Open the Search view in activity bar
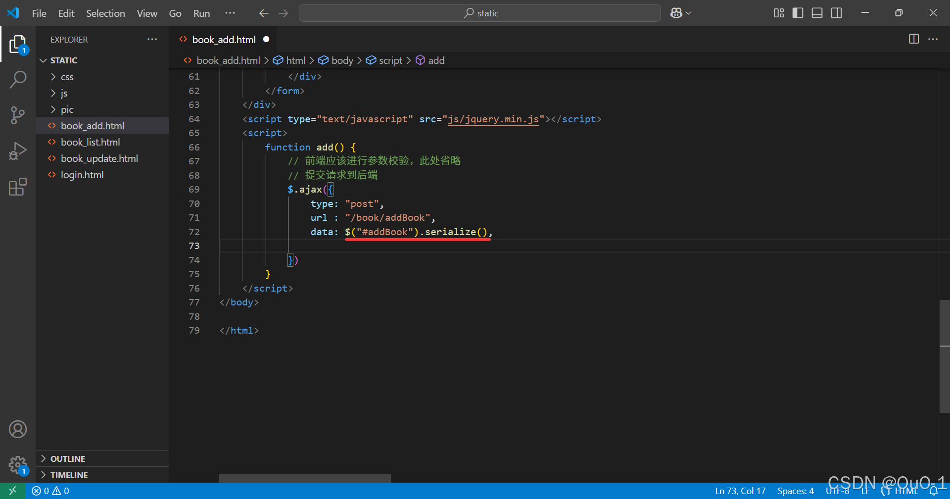 pyautogui.click(x=18, y=80)
